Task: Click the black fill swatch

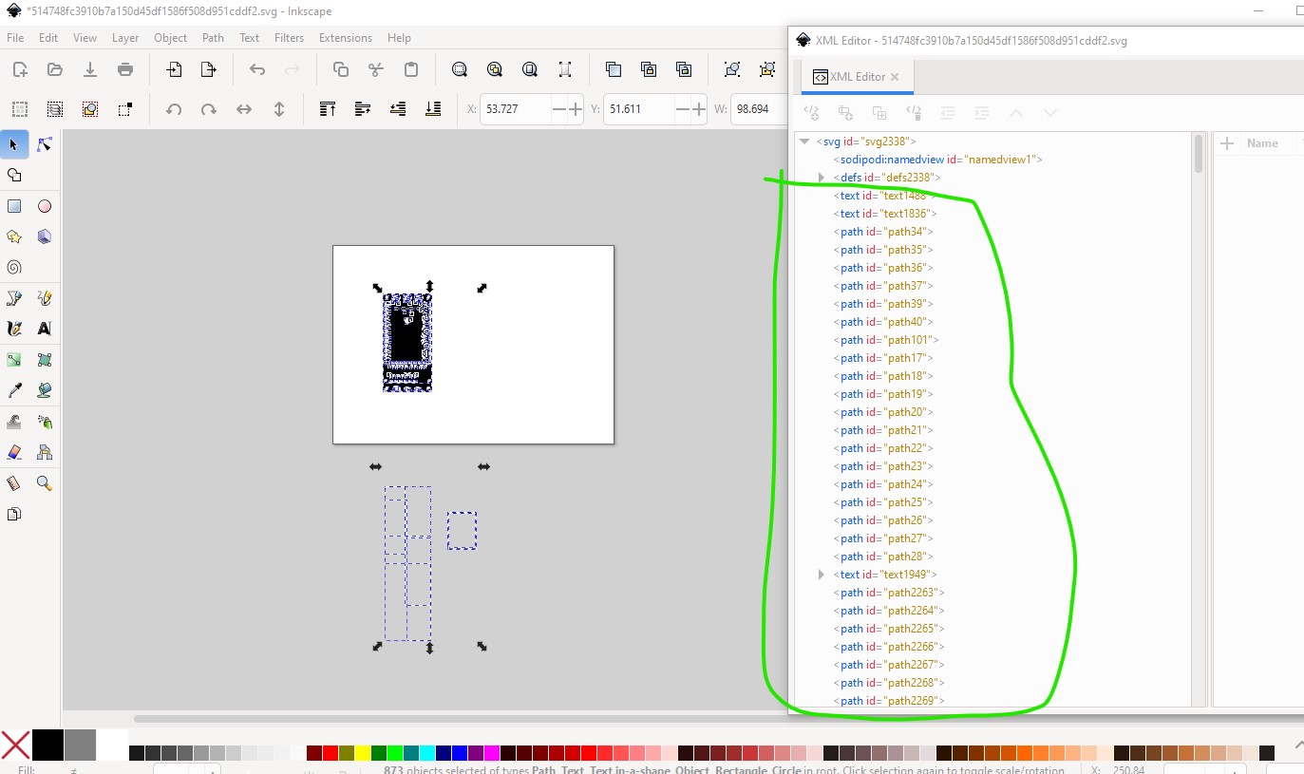Action: tap(48, 745)
